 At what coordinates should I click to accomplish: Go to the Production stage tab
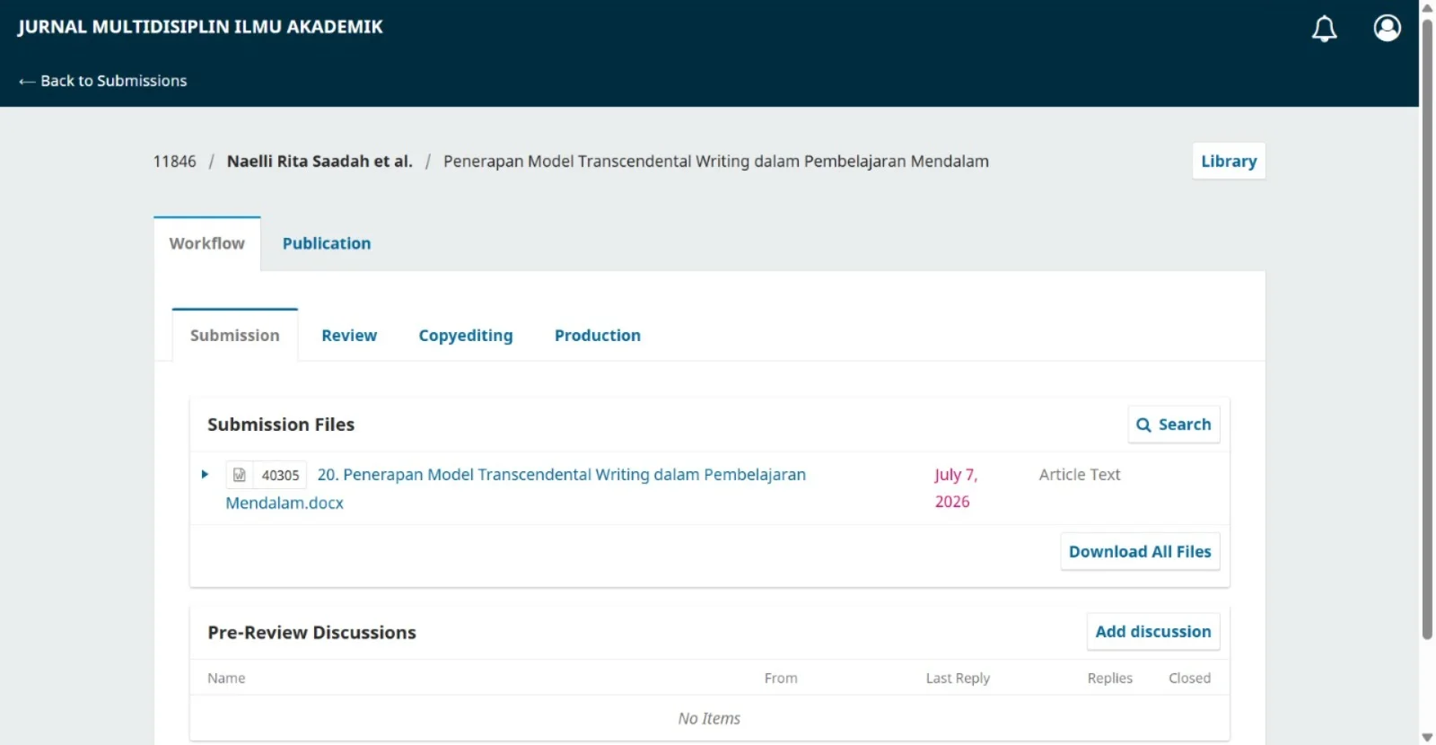tap(598, 336)
